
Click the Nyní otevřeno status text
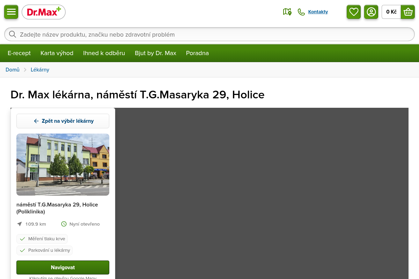[x=84, y=224]
